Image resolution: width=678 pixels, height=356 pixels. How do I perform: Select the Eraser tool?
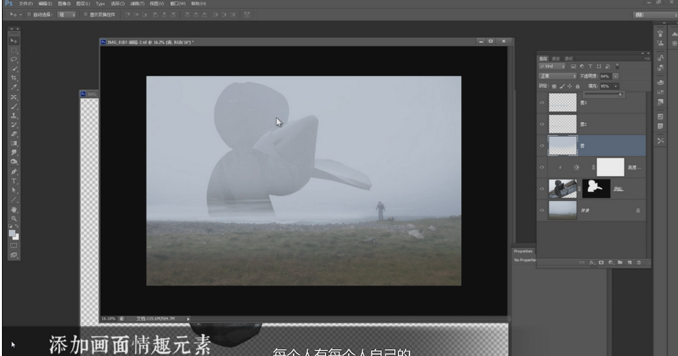coord(14,134)
